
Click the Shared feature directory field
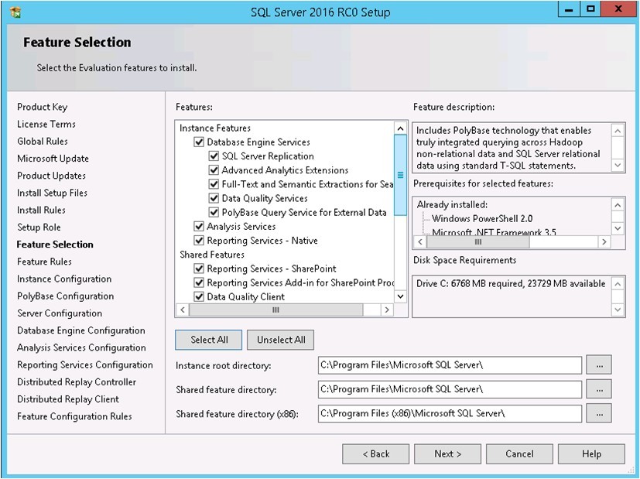click(450, 389)
